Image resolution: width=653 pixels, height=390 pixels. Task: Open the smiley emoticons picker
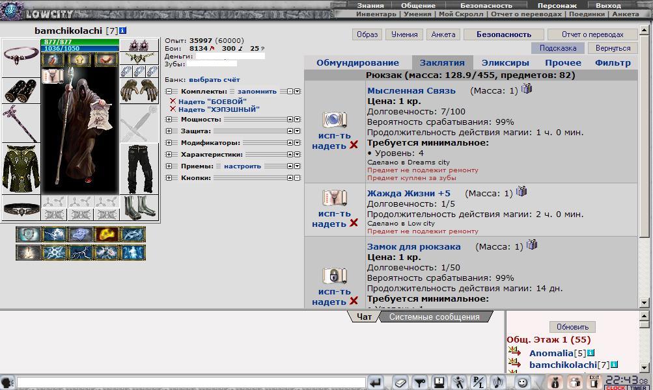pyautogui.click(x=522, y=382)
